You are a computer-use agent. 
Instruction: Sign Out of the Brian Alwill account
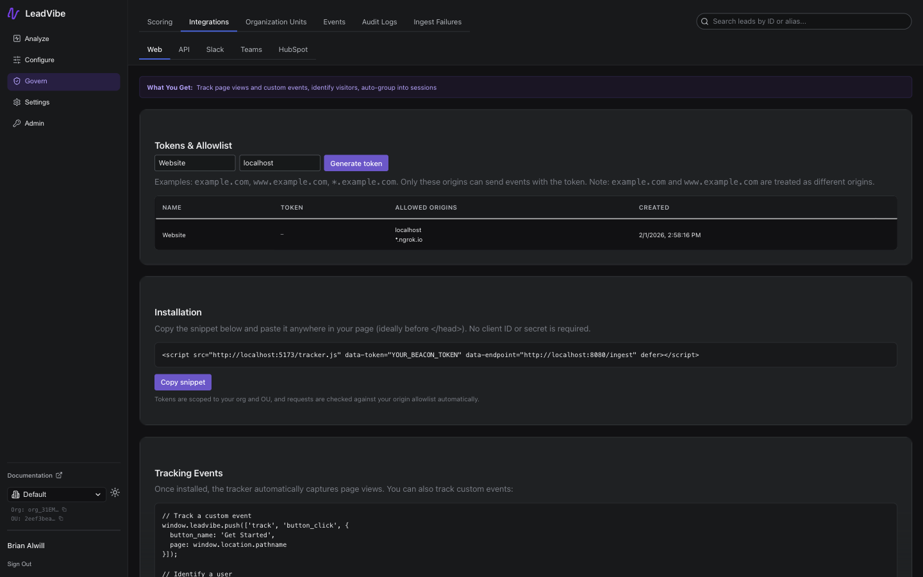(x=19, y=564)
